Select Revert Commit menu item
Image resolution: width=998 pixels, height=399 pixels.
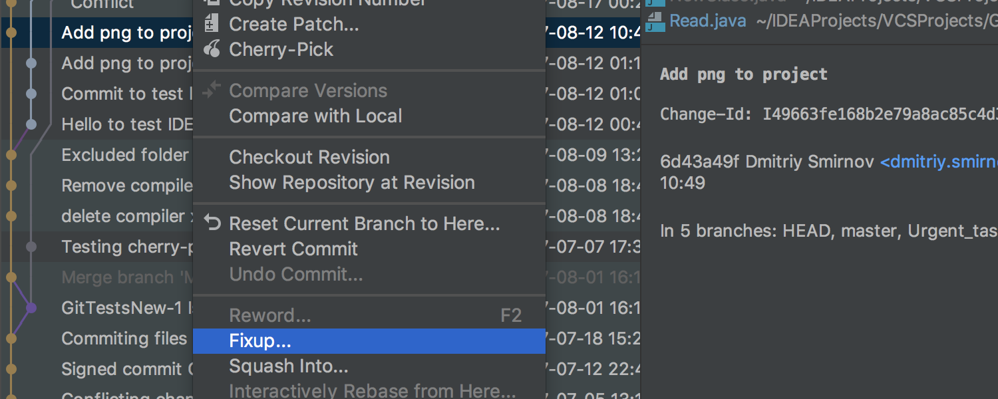tap(293, 249)
